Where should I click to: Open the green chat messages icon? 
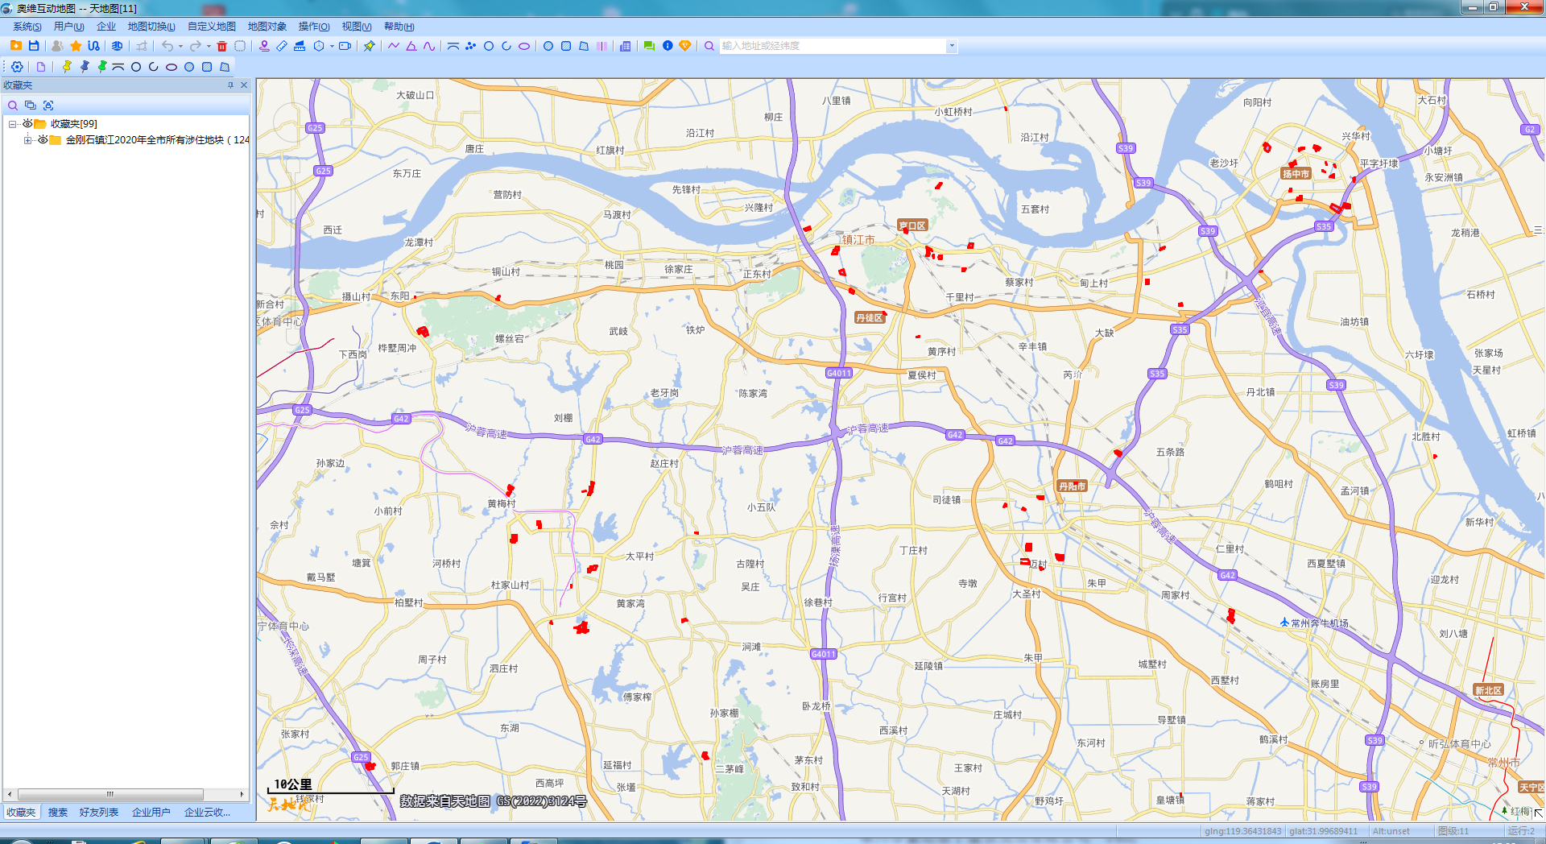click(649, 46)
